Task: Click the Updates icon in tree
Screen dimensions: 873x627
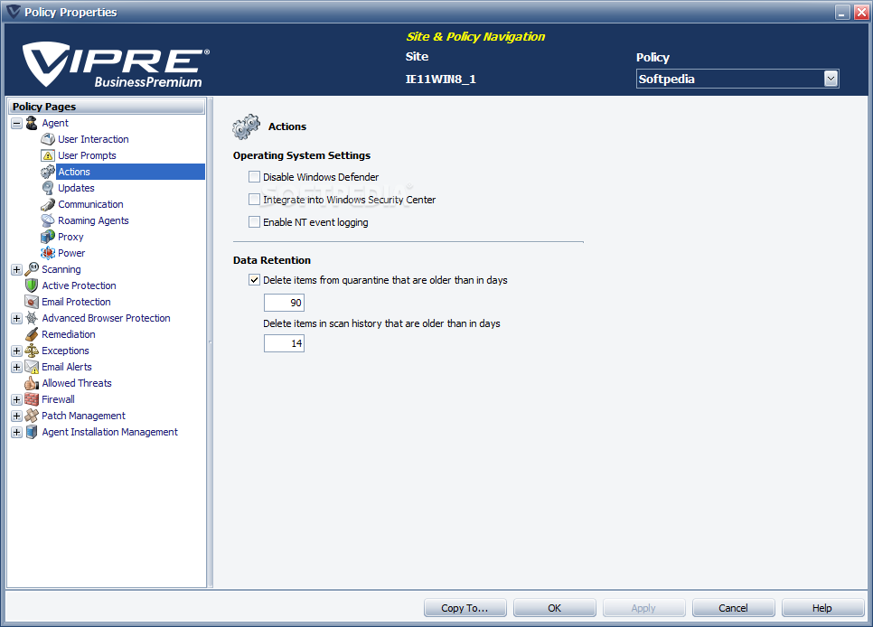Action: click(x=48, y=188)
